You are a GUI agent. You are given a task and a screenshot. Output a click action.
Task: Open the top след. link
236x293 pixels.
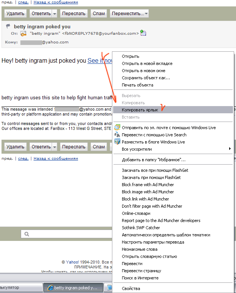tap(23, 2)
